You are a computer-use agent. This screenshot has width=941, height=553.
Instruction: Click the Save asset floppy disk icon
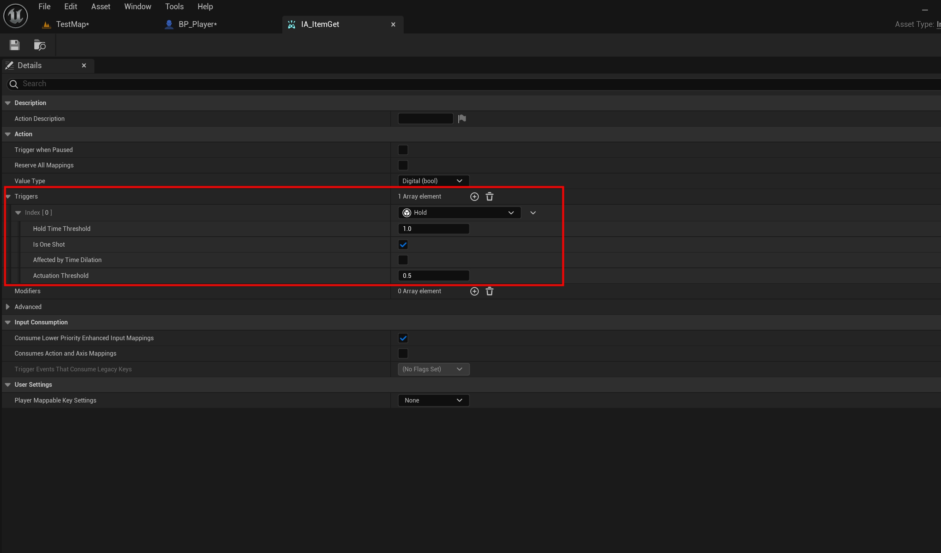[x=15, y=45]
